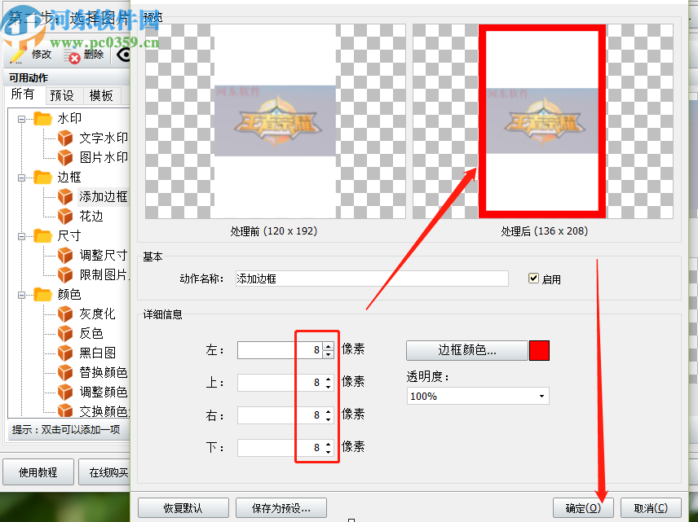
Task: Adjust the 右 border spinner arrows
Action: 329,415
